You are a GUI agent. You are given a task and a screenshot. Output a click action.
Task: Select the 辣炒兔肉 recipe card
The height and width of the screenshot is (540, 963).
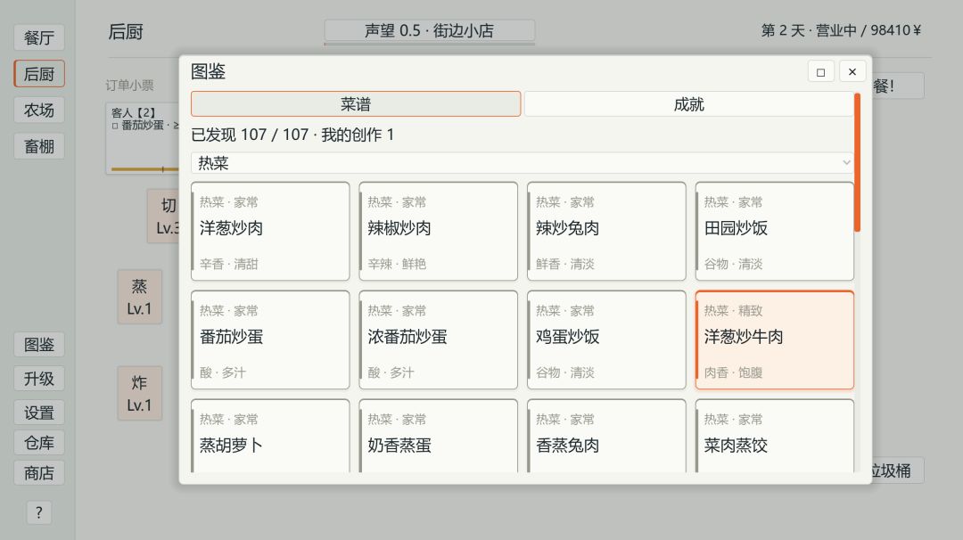pos(607,232)
